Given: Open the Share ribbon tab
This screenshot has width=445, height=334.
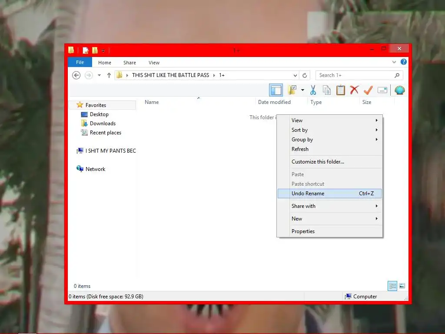Looking at the screenshot, I should point(130,63).
